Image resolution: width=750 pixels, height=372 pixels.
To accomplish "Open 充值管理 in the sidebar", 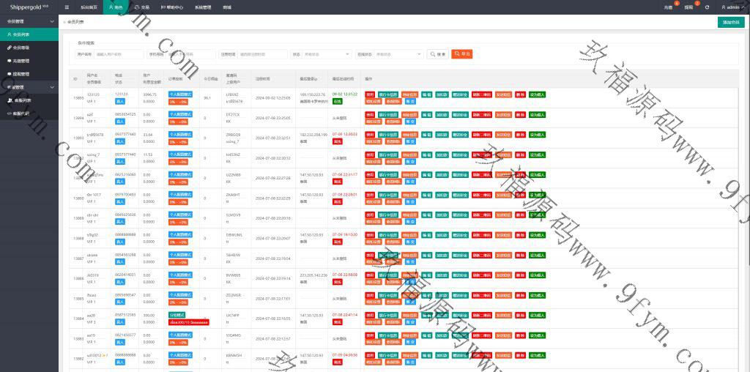I will (x=21, y=61).
